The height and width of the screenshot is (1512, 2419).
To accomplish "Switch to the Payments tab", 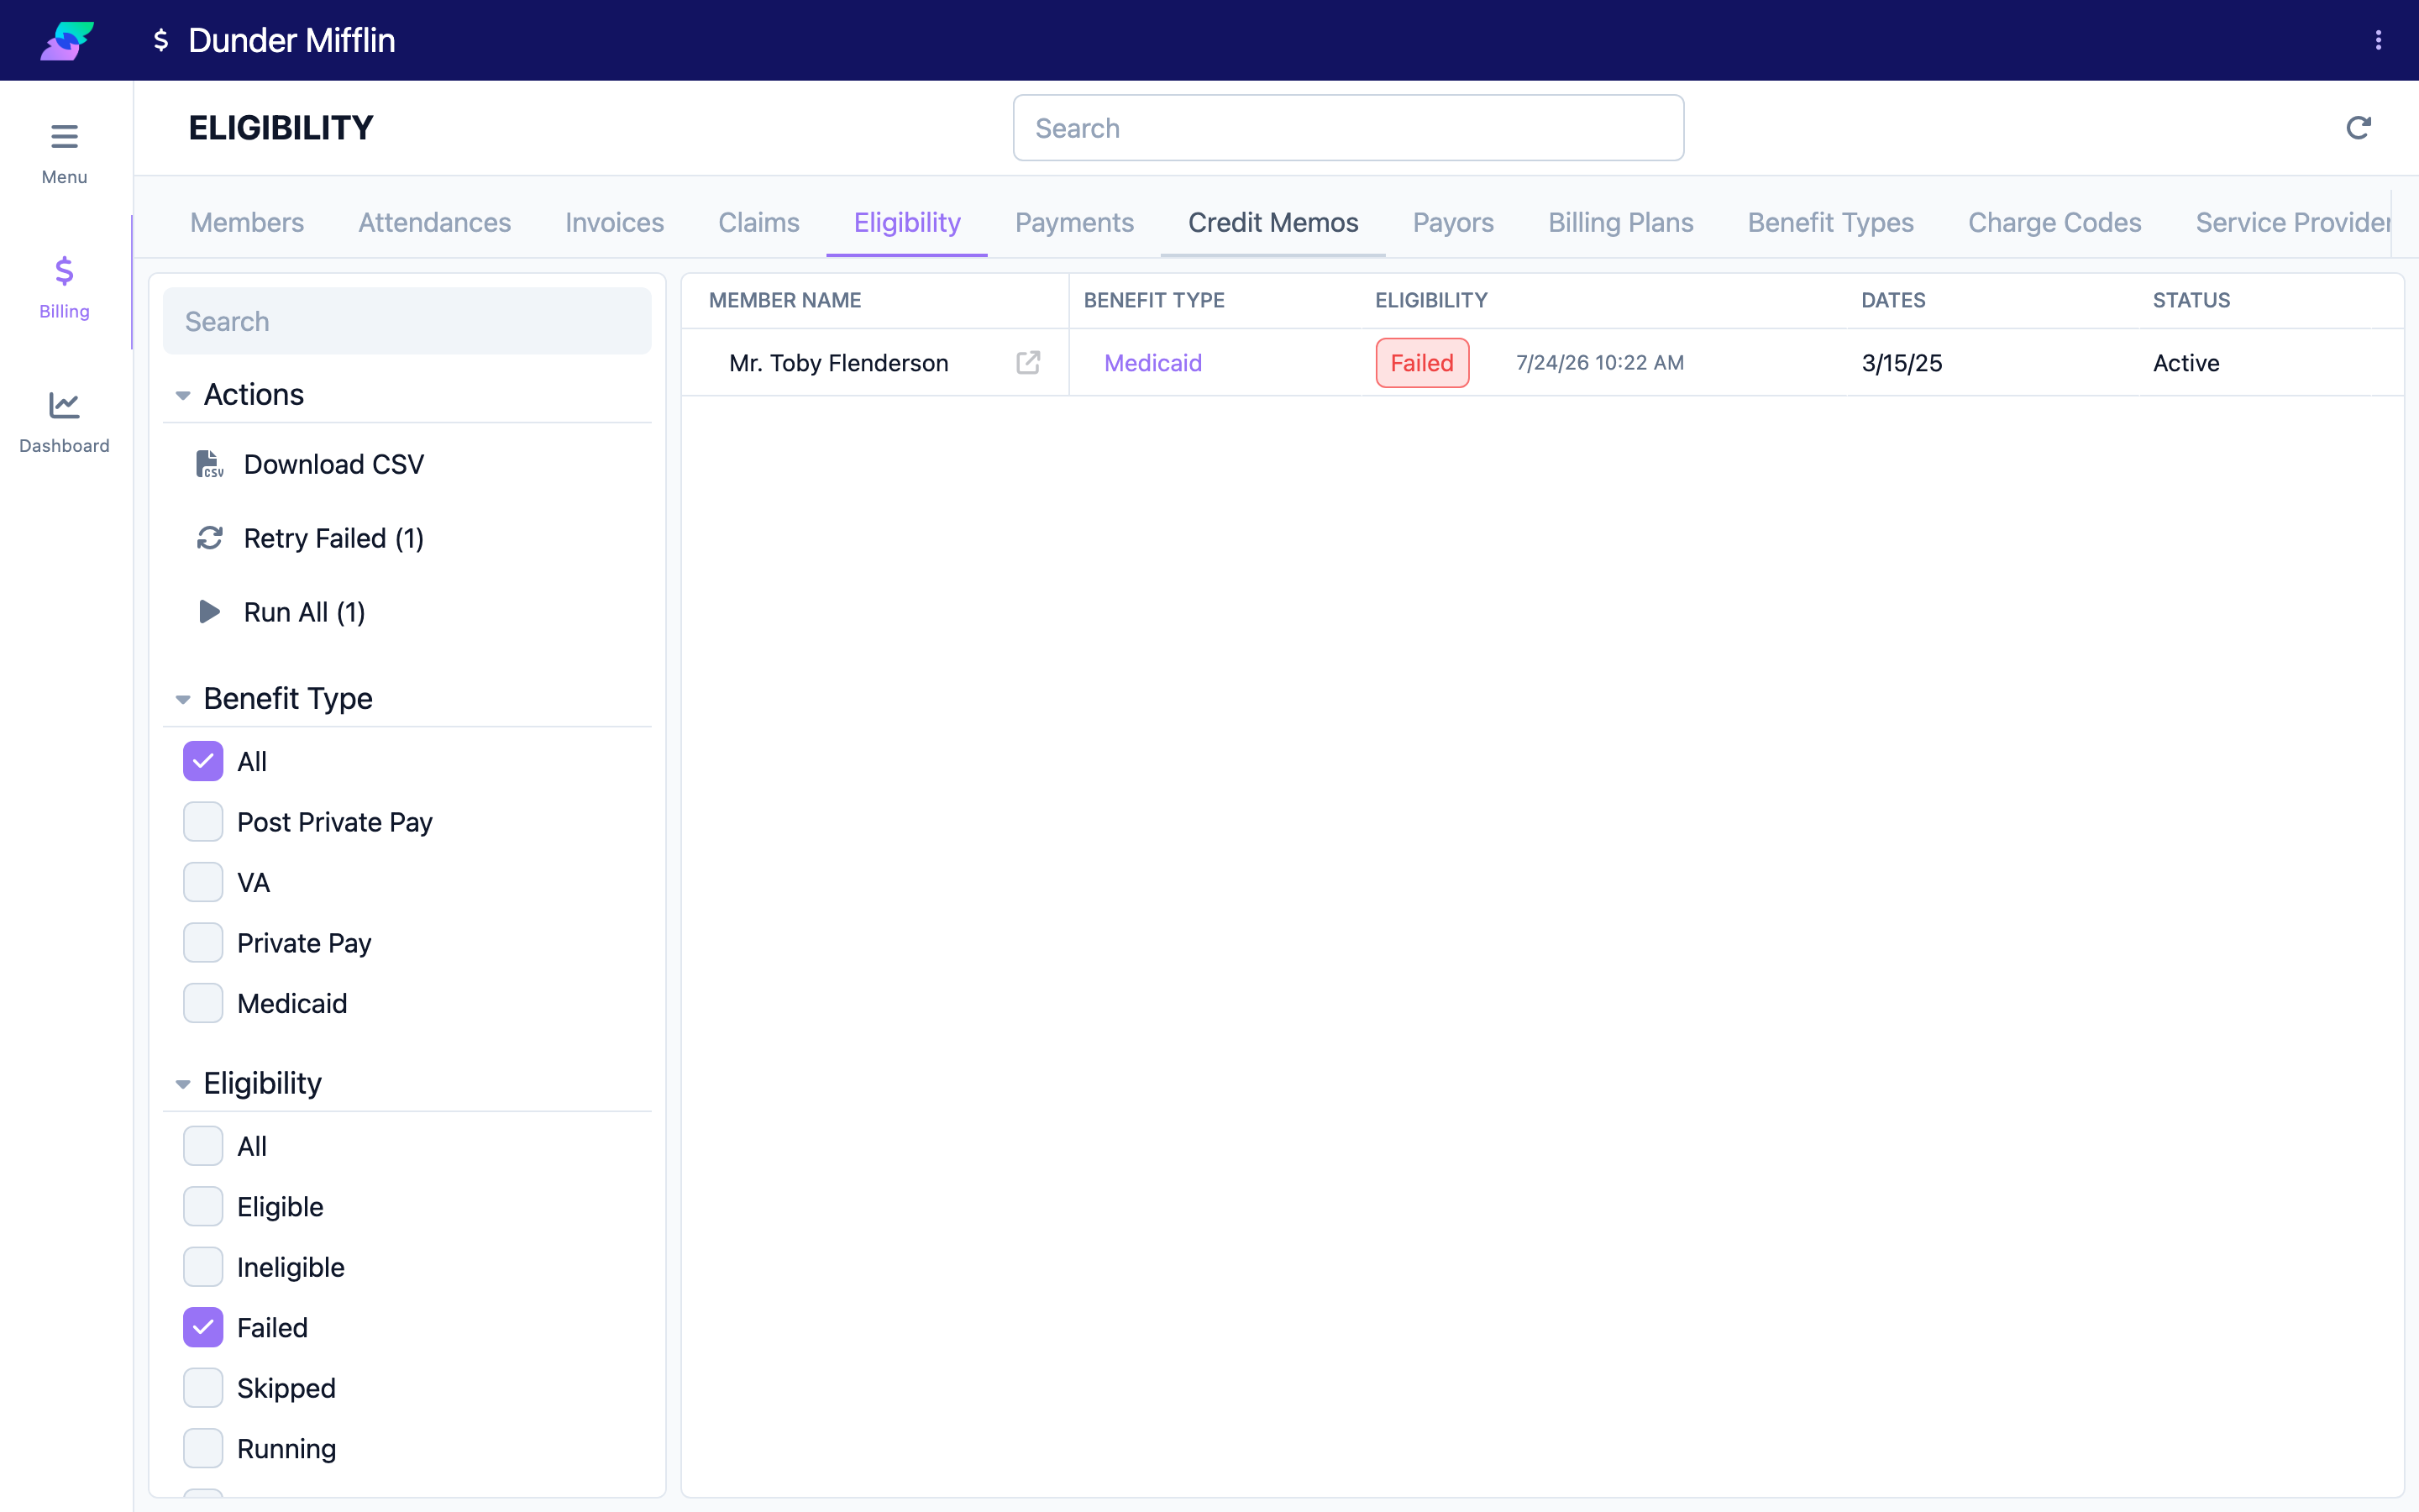I will 1074,222.
